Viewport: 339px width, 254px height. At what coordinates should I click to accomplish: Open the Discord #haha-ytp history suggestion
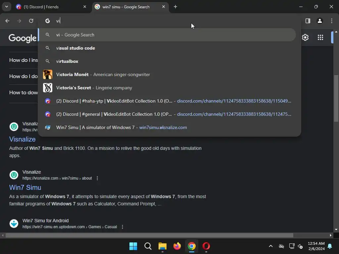point(167,101)
